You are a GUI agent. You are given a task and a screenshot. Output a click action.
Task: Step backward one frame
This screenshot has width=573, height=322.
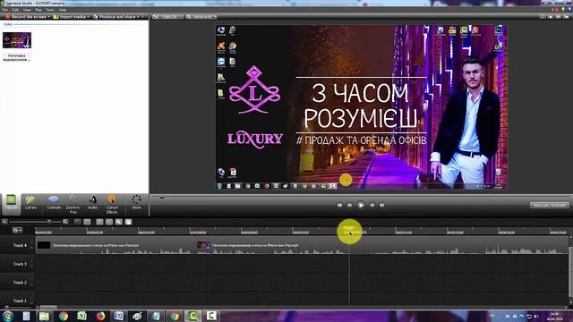coord(350,205)
